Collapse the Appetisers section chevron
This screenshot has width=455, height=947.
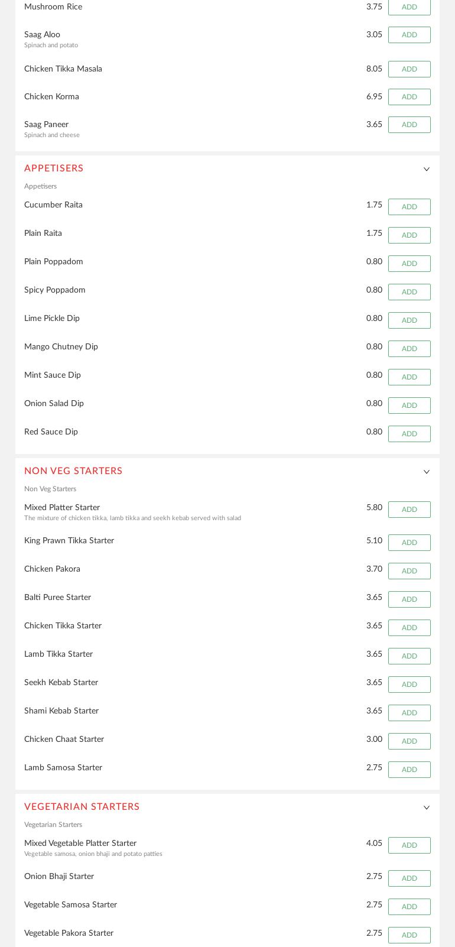coord(427,170)
